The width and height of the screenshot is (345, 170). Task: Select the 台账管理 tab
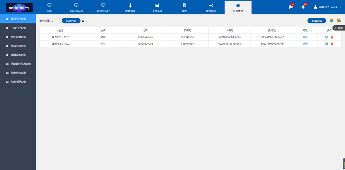[x=238, y=8]
